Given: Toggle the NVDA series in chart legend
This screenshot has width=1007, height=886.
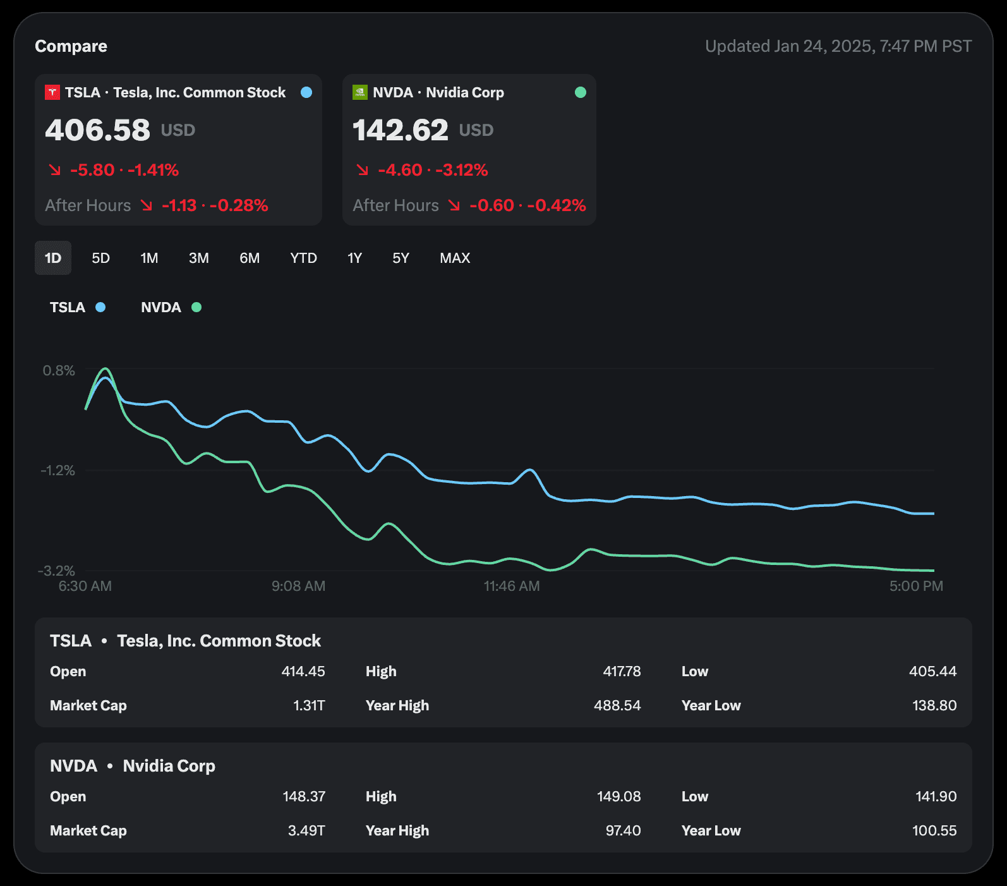Looking at the screenshot, I should click(171, 307).
